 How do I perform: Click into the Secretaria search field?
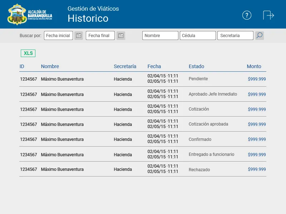[x=235, y=35]
